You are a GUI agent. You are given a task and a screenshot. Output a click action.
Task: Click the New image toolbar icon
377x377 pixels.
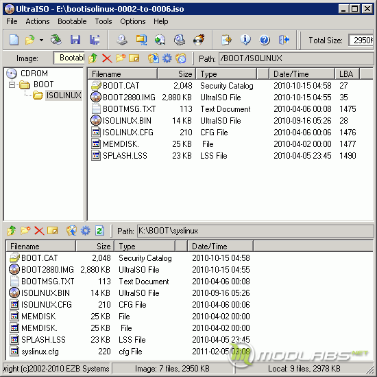[x=14, y=40]
